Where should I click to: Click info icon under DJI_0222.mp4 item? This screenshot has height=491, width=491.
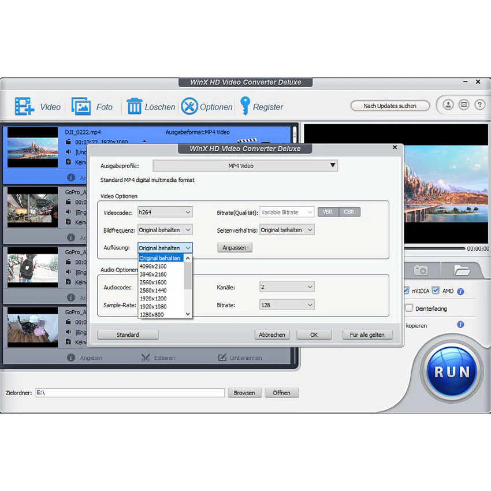[x=71, y=177]
